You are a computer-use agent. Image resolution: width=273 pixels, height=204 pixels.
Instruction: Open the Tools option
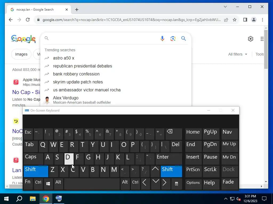[x=259, y=54]
